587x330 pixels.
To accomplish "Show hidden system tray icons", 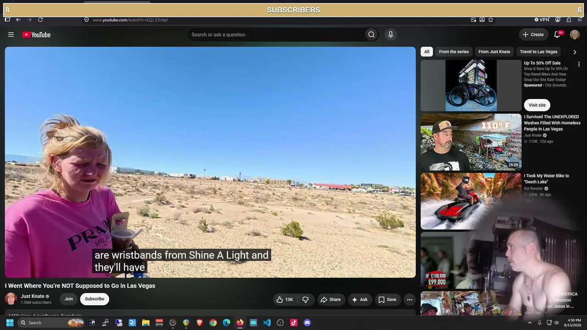I will pos(530,323).
